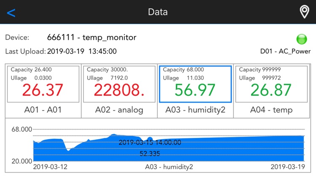Image resolution: width=316 pixels, height=178 pixels.
Task: Click the device name 666111 - temp_monitor
Action: coord(92,38)
